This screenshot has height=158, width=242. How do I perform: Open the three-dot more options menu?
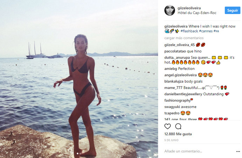[238, 152]
